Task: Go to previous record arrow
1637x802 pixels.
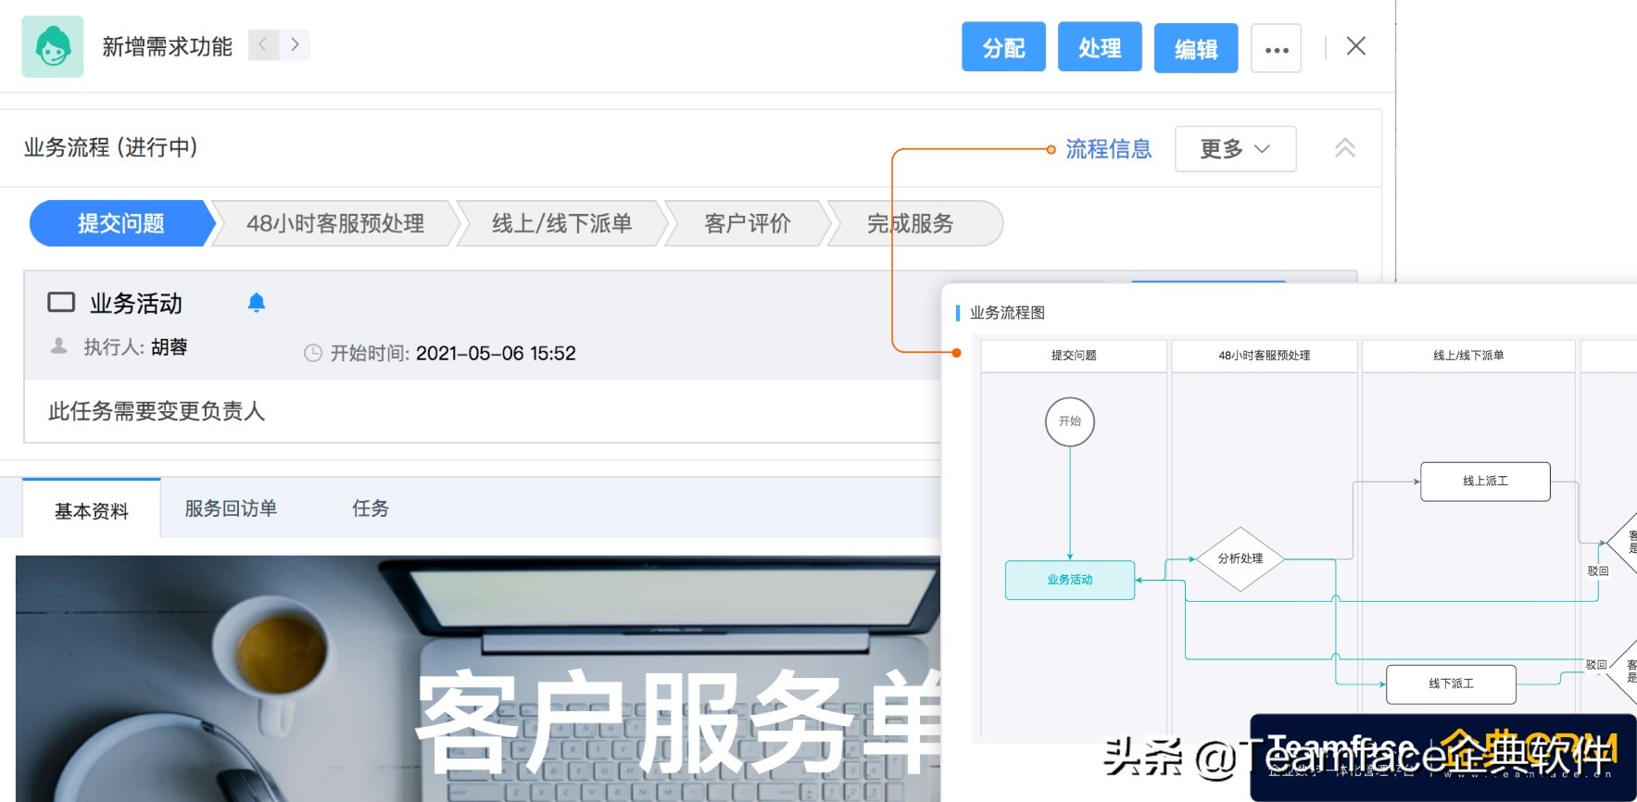Action: 263,44
